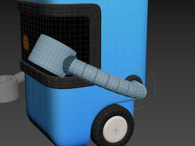Select the white wheel hub cap
Screen dimensions: 195x146
pos(115,129)
